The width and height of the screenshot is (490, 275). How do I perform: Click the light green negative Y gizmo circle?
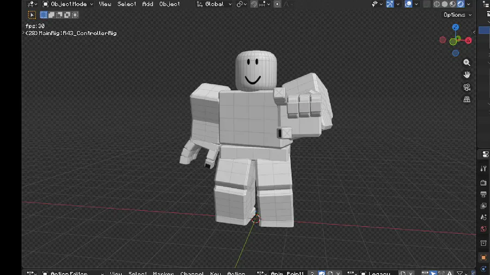[x=453, y=42]
